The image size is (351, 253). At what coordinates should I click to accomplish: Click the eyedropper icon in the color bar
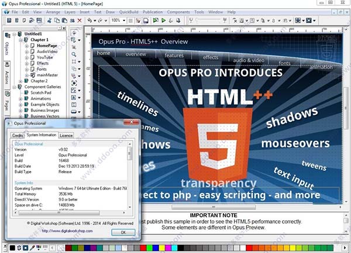click(x=32, y=248)
